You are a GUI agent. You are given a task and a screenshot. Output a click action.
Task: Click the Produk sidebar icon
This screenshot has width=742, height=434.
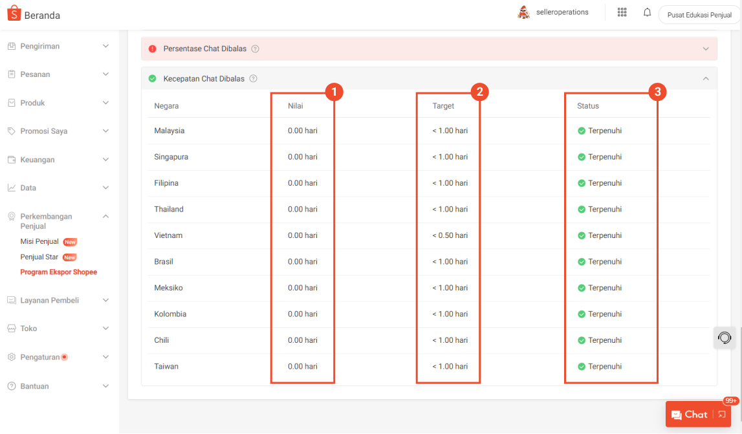pyautogui.click(x=11, y=102)
